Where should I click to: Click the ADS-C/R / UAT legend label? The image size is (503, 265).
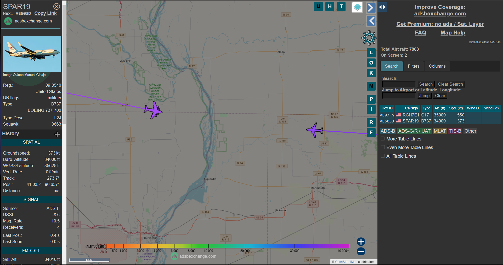[x=414, y=131]
